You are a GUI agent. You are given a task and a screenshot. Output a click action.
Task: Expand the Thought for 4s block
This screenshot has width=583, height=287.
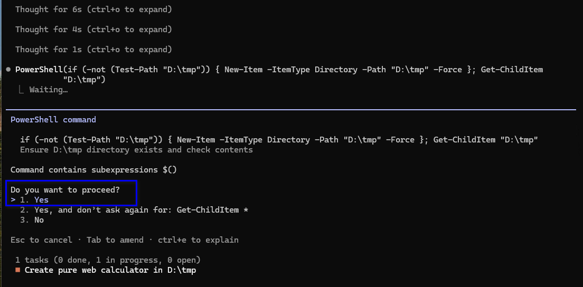point(93,30)
